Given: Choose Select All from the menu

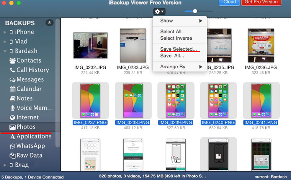Looking at the screenshot, I should (x=171, y=32).
